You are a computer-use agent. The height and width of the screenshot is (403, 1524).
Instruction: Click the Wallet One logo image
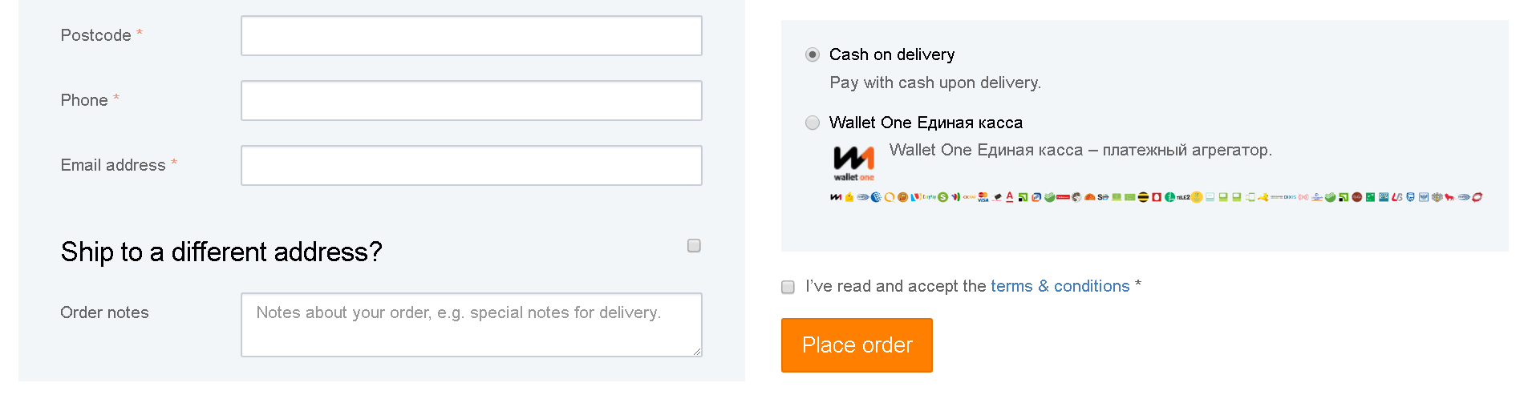(x=853, y=163)
